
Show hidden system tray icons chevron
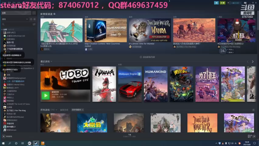tap(216, 143)
